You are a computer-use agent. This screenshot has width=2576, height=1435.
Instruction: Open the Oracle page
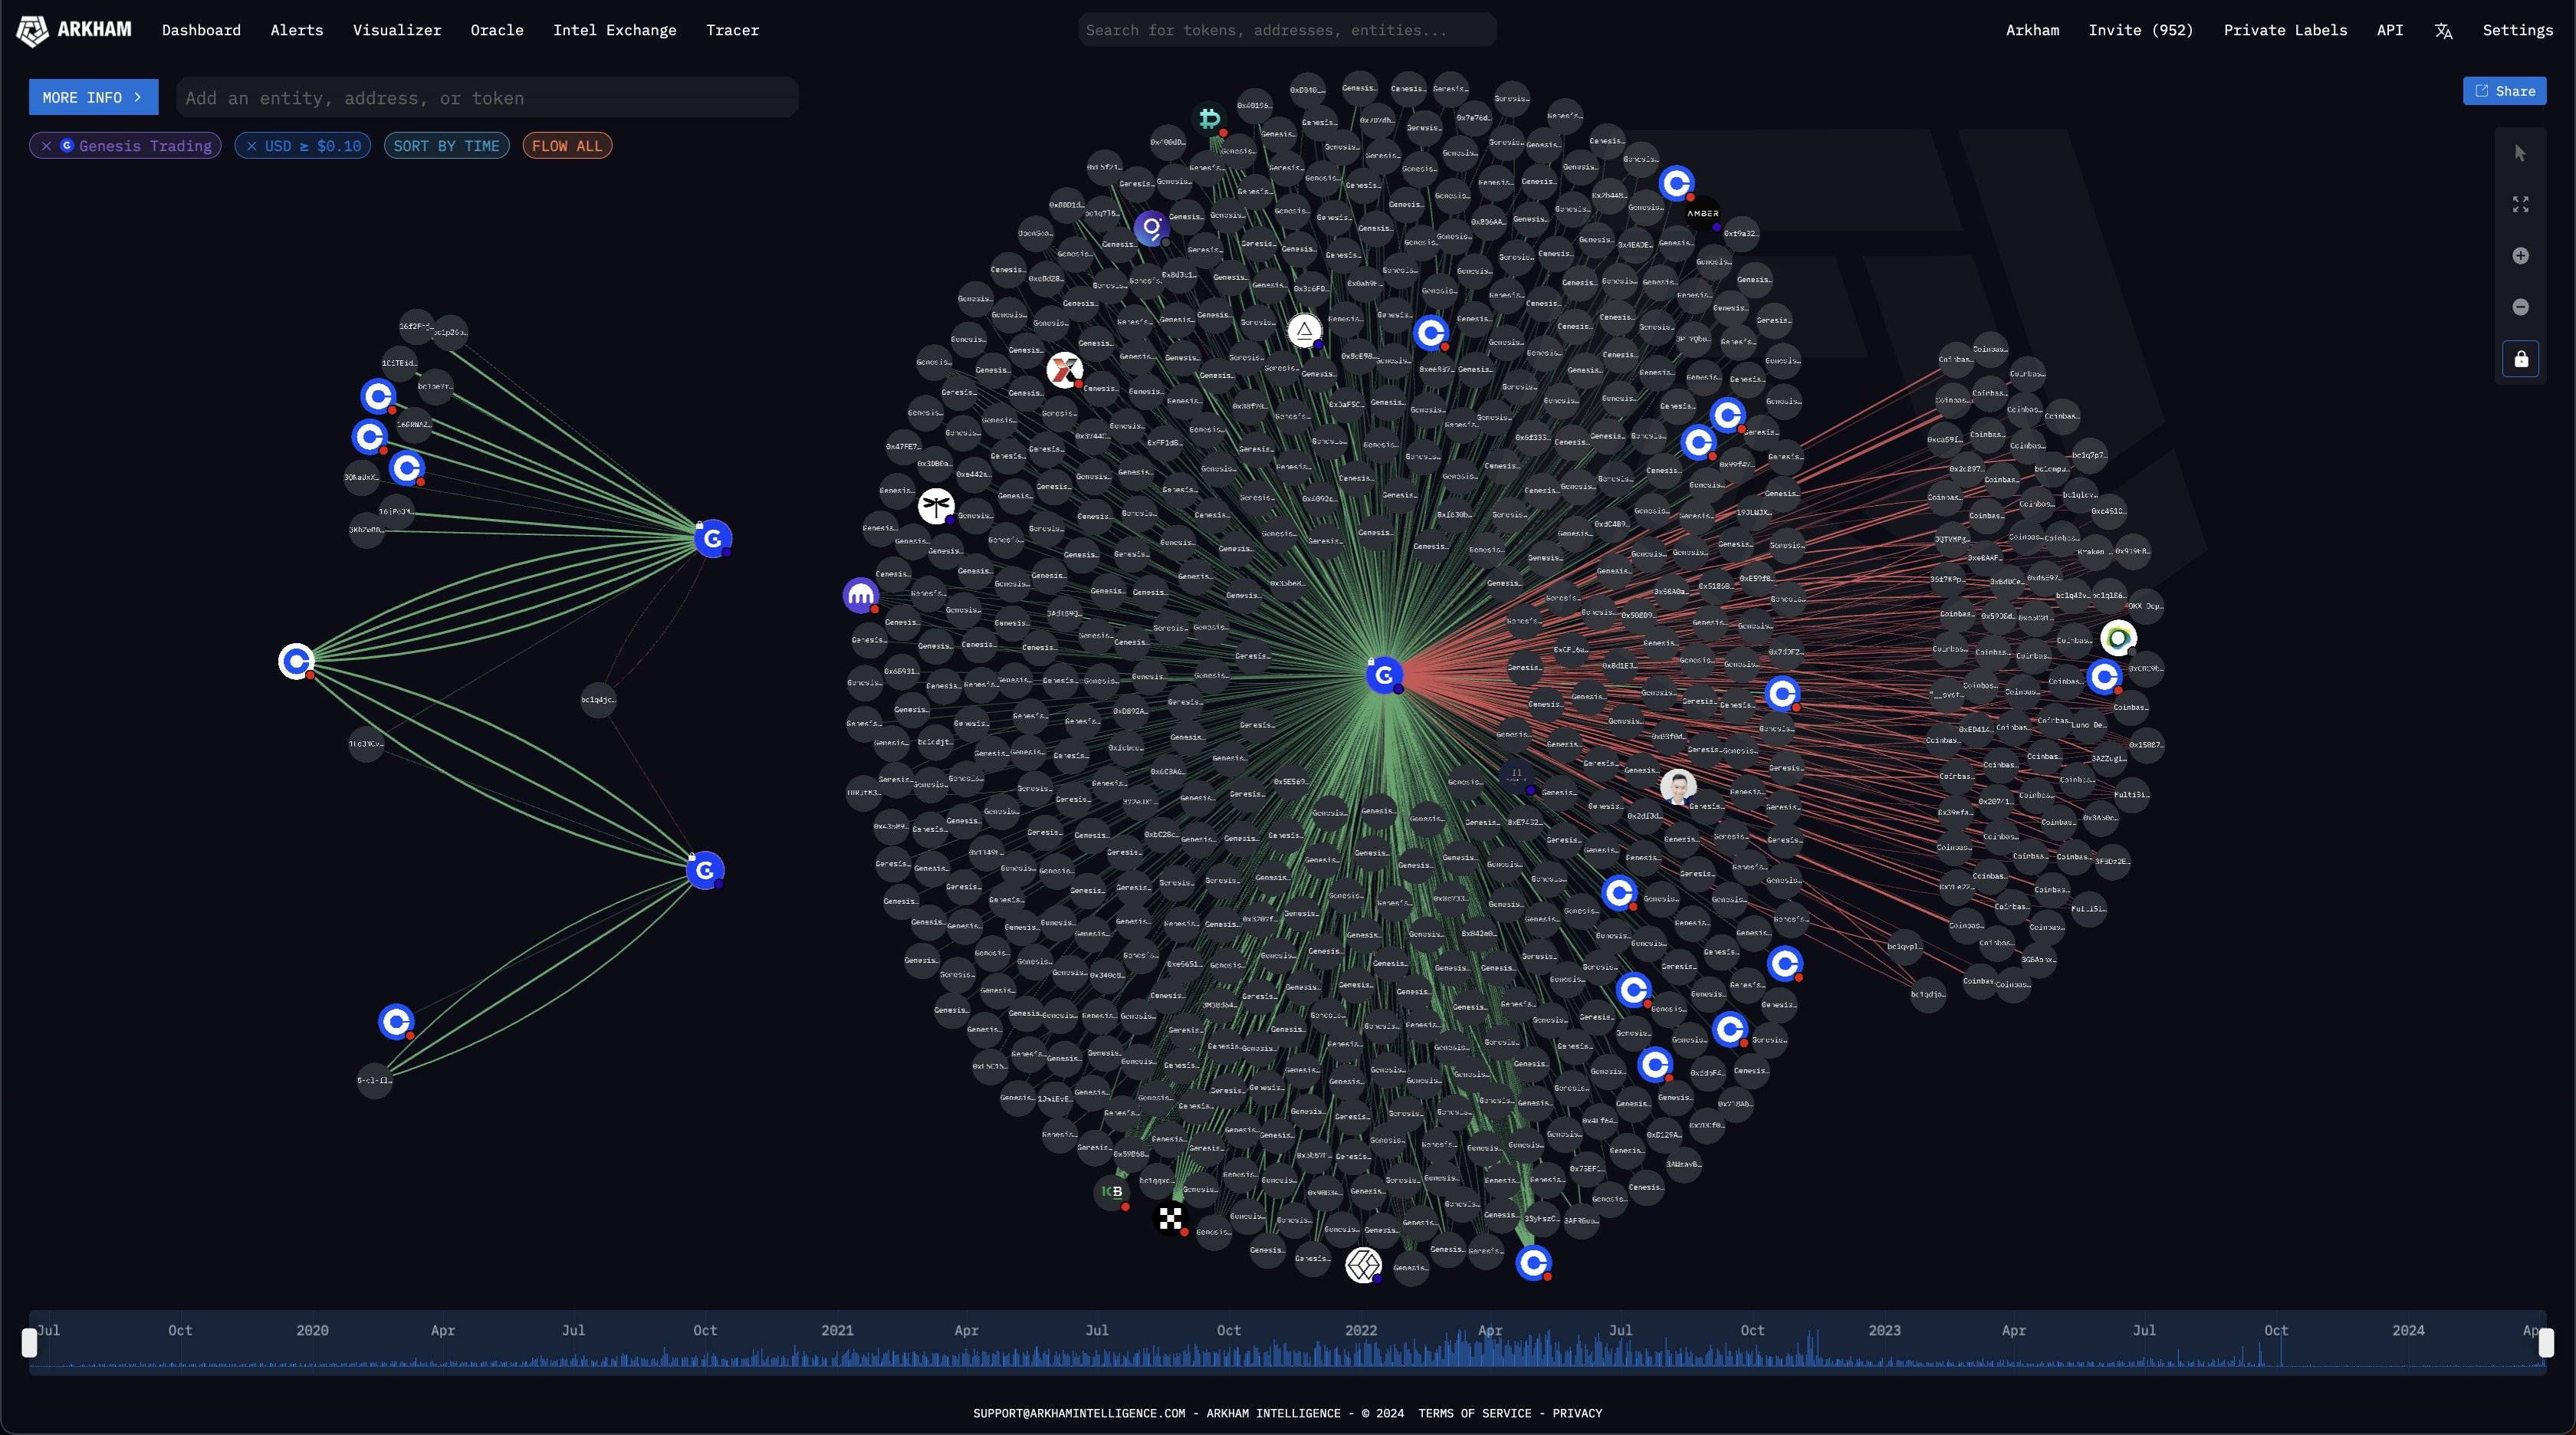(x=497, y=30)
